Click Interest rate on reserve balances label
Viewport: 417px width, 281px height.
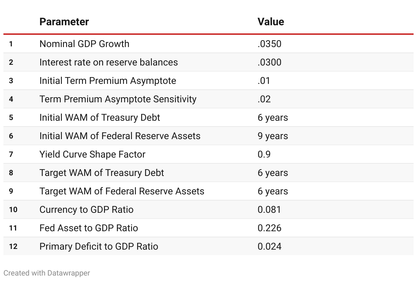pyautogui.click(x=108, y=62)
